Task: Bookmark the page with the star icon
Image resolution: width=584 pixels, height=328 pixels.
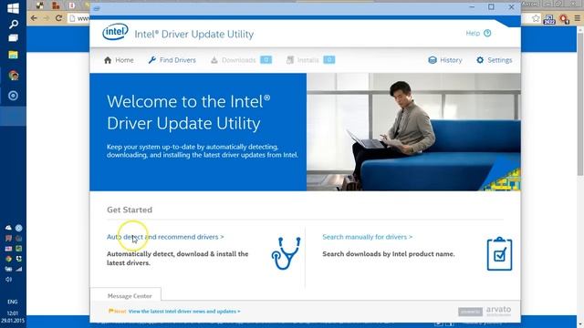Action: [x=536, y=18]
